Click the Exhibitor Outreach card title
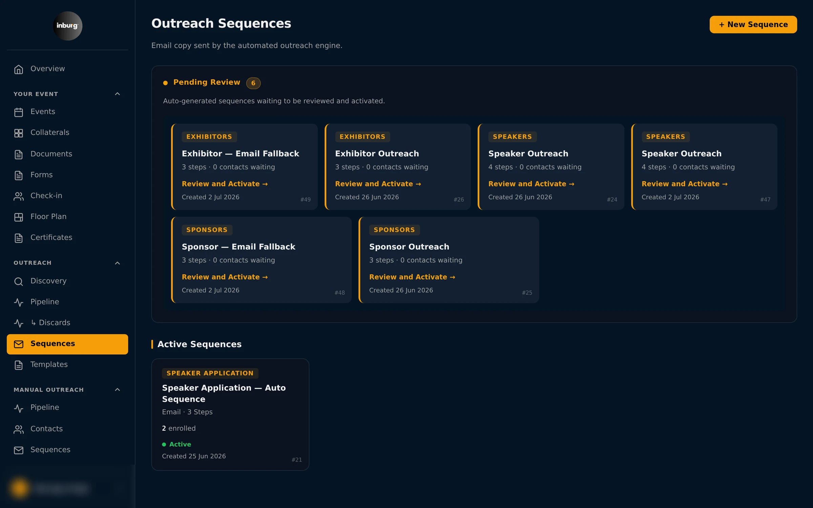 (377, 153)
